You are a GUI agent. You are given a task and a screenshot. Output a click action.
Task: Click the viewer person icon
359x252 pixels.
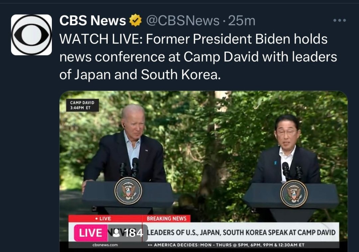pos(117,233)
